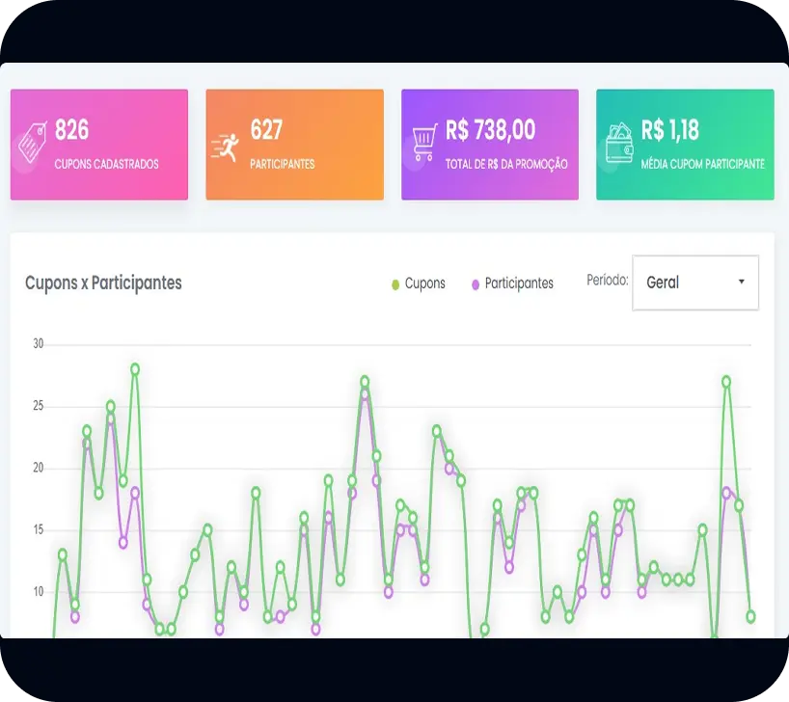Click the highest green data point at 28
789x702 pixels.
135,369
